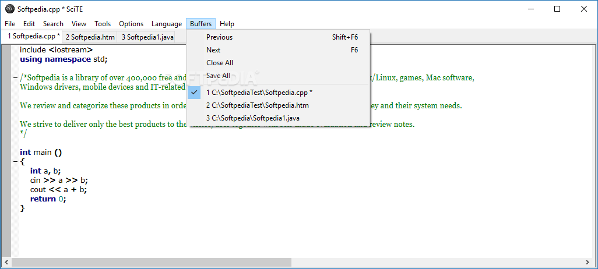Open the Edit menu

click(29, 24)
